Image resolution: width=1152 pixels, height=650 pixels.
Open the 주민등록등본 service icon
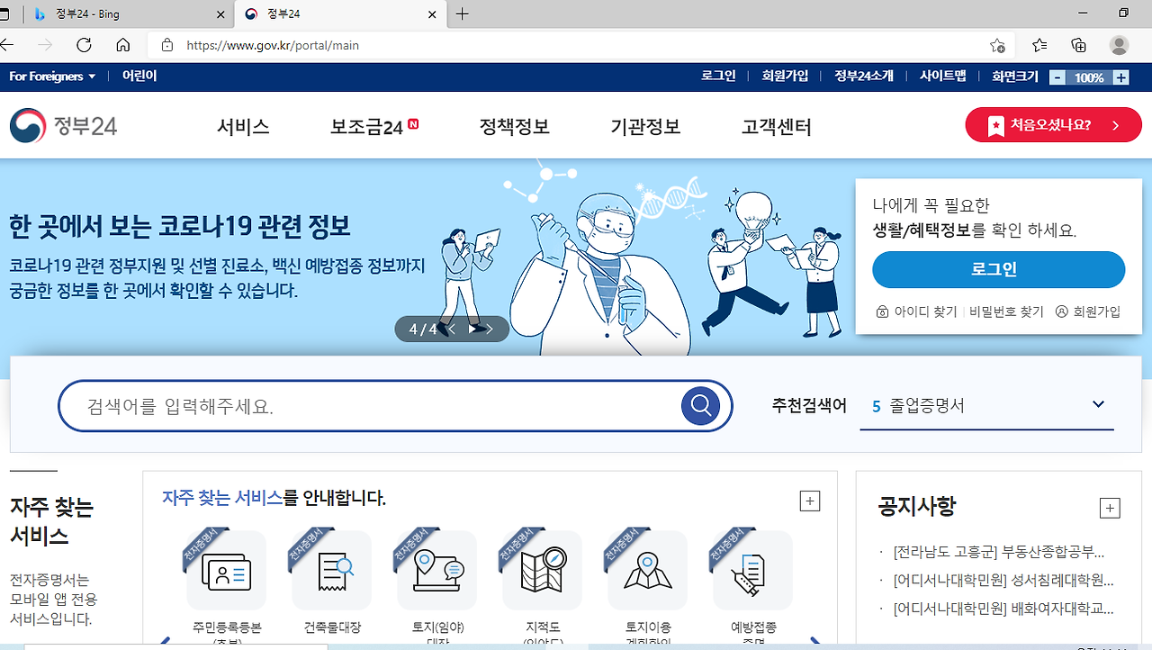pos(226,571)
